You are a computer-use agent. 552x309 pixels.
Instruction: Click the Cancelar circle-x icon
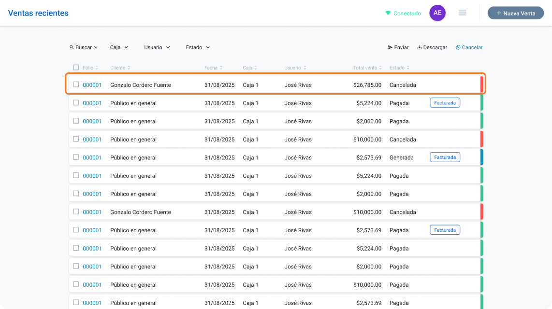coord(458,47)
